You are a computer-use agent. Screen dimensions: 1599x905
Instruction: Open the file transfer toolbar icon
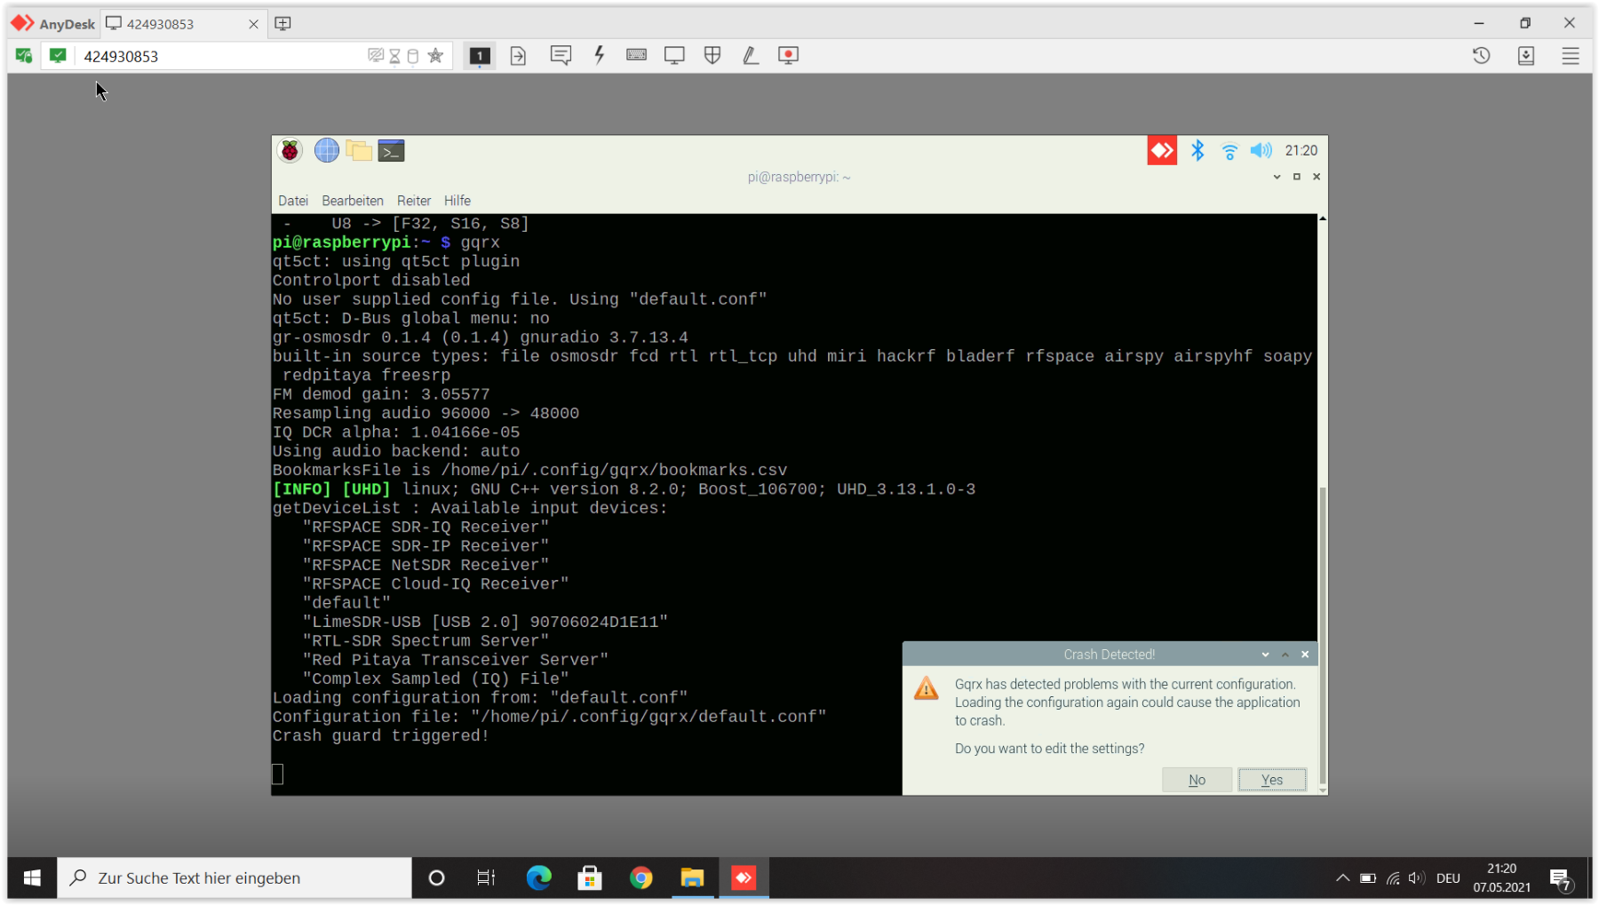click(518, 56)
